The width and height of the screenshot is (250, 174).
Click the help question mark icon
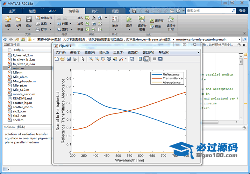pos(178,11)
